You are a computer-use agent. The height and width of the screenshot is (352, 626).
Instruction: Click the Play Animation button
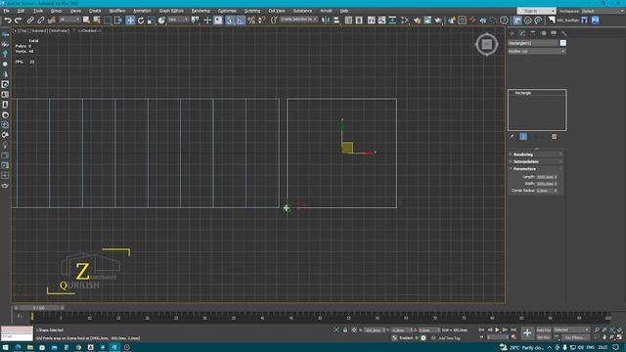(498, 330)
